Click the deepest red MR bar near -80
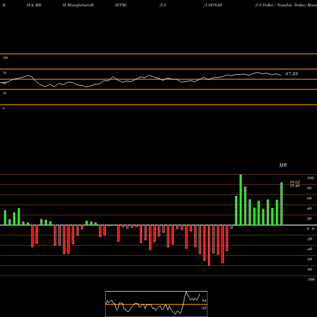The image size is (317, 317). coord(209,245)
